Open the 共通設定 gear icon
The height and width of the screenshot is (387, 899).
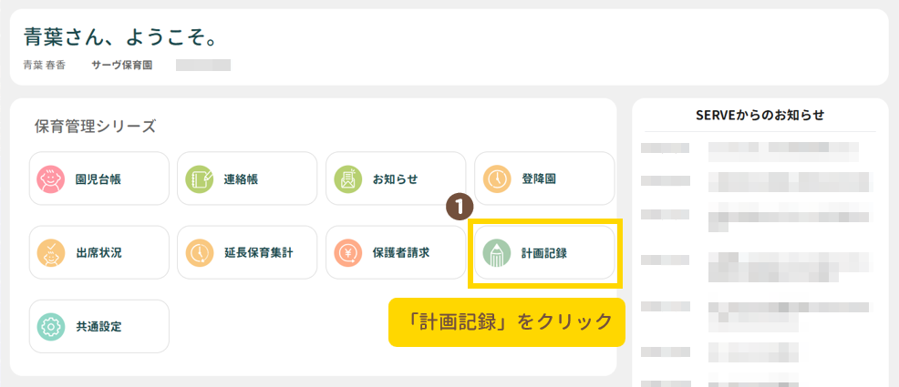click(x=51, y=326)
